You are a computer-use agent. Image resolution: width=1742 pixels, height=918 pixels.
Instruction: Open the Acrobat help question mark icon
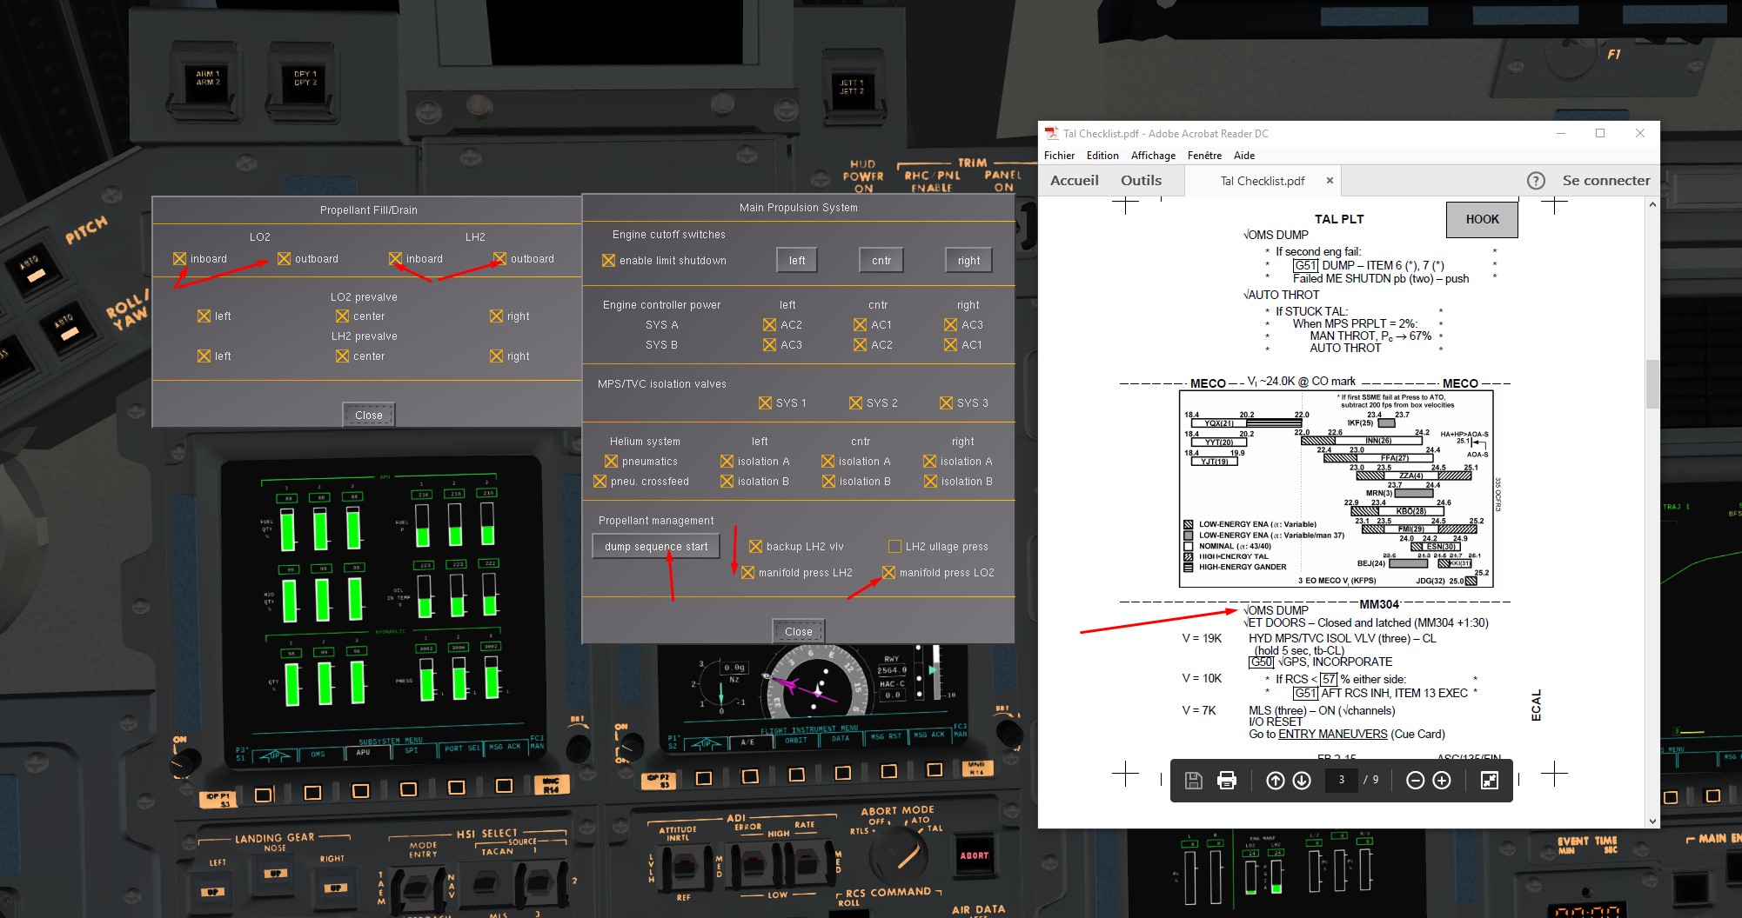pos(1537,181)
